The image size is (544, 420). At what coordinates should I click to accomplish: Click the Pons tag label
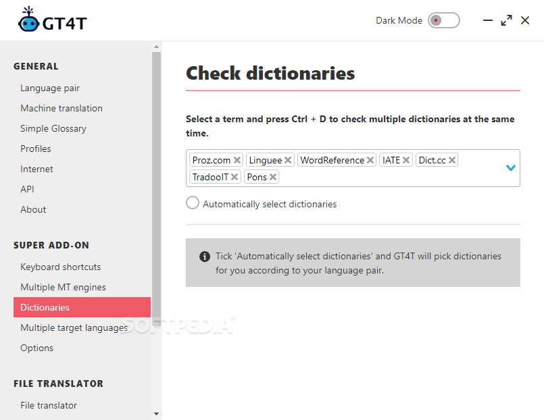click(257, 177)
